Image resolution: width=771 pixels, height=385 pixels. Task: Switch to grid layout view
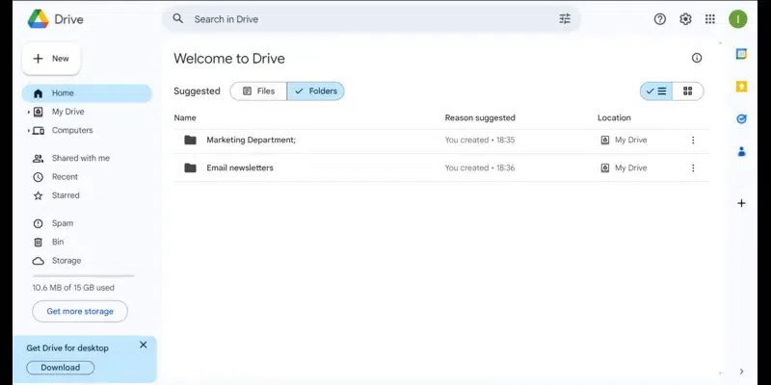[x=688, y=90]
